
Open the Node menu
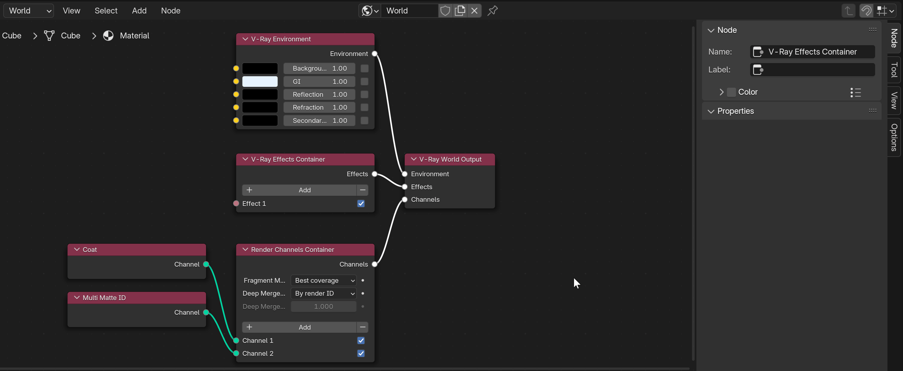171,11
